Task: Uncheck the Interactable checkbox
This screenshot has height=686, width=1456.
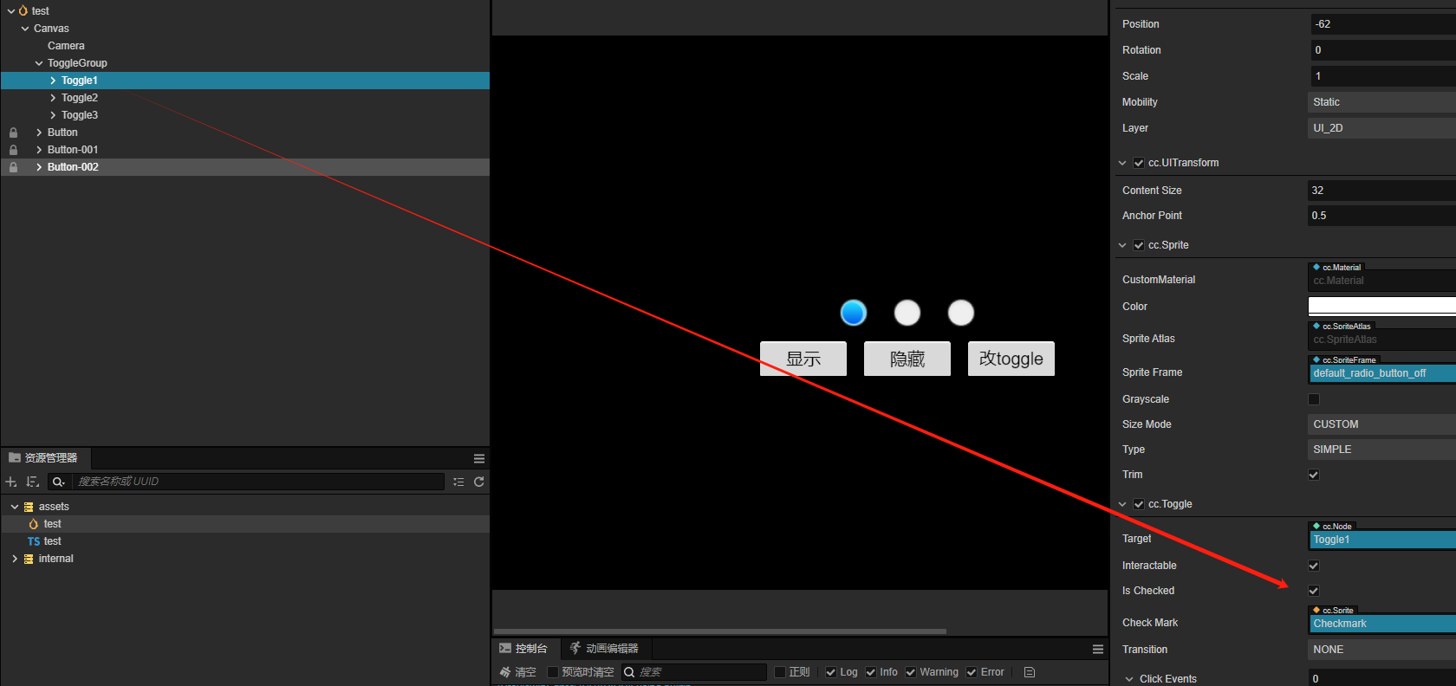Action: 1314,566
